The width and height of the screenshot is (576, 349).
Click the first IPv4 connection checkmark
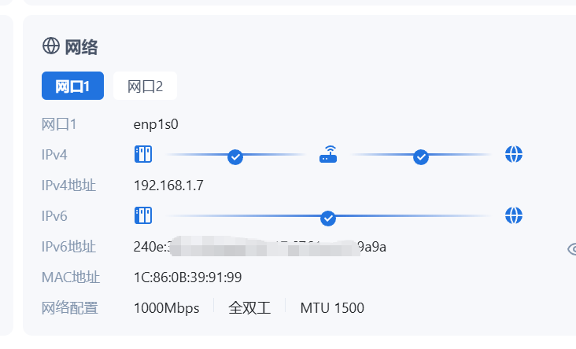pos(234,156)
